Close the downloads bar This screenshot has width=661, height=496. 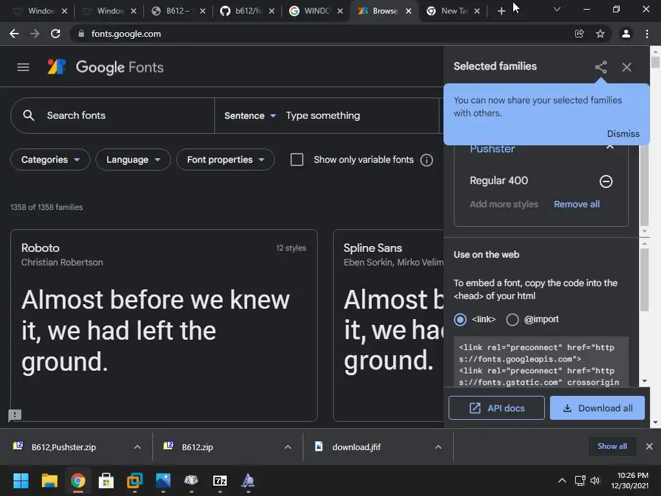coord(649,446)
